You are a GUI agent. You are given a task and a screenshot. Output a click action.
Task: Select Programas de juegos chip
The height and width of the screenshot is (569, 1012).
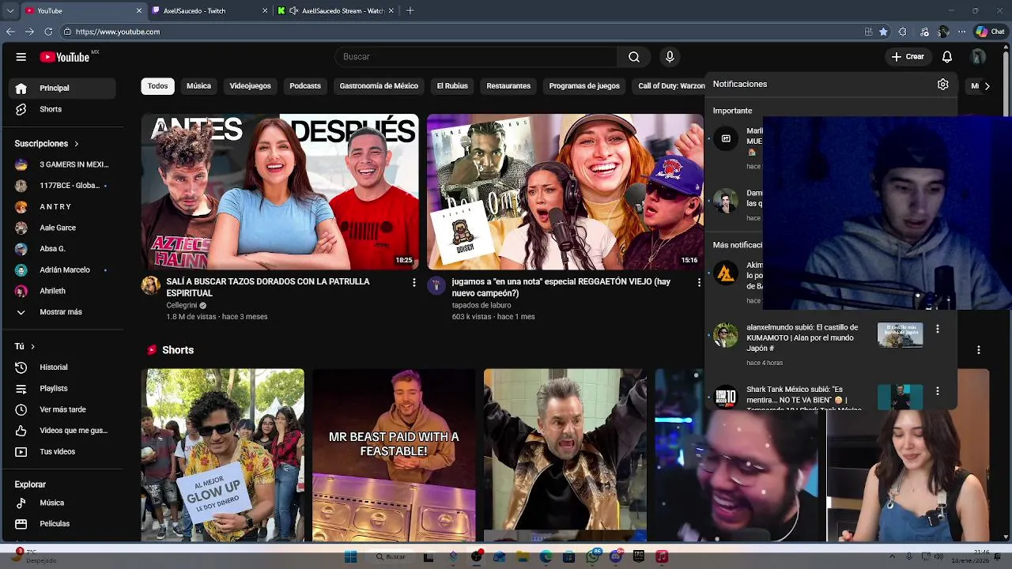coord(584,86)
